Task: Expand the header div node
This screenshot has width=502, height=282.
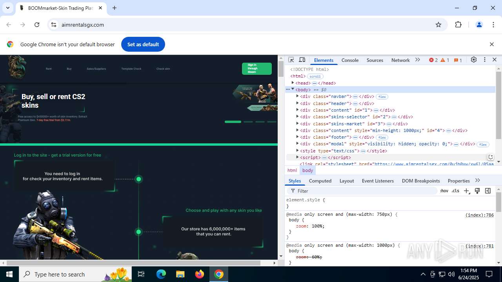Action: tap(297, 103)
